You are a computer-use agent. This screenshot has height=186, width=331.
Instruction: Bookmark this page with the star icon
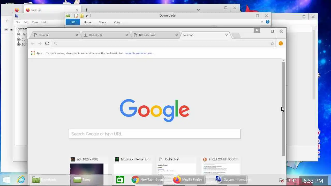click(272, 43)
